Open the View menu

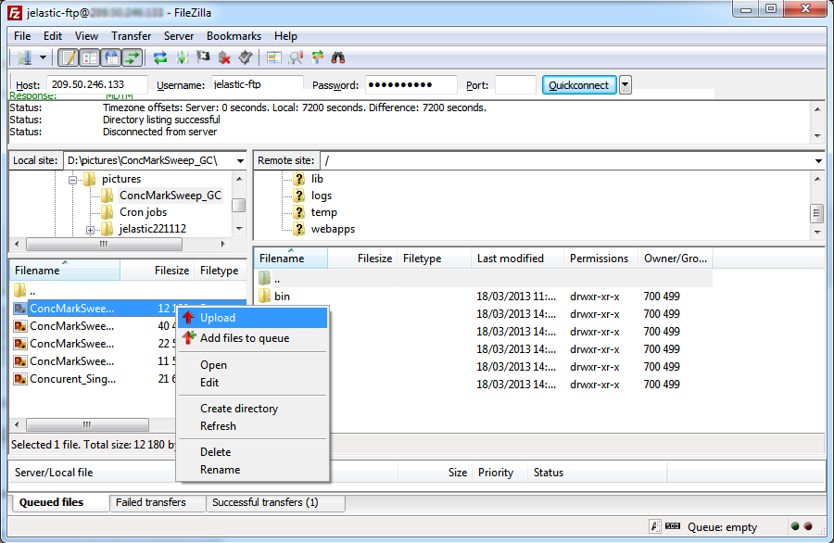tap(86, 36)
